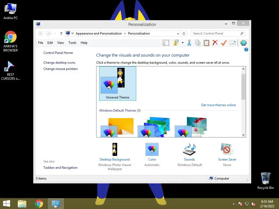The image size is (279, 209).
Task: Click the muted volume tray icon
Action: (x=253, y=204)
